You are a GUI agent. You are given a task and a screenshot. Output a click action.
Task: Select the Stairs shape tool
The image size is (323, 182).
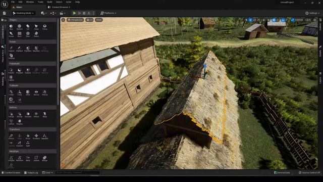point(36,34)
